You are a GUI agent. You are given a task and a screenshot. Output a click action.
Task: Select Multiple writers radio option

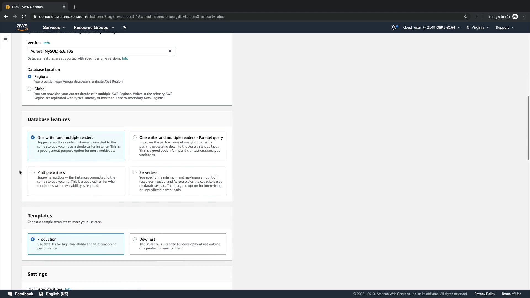pyautogui.click(x=33, y=172)
